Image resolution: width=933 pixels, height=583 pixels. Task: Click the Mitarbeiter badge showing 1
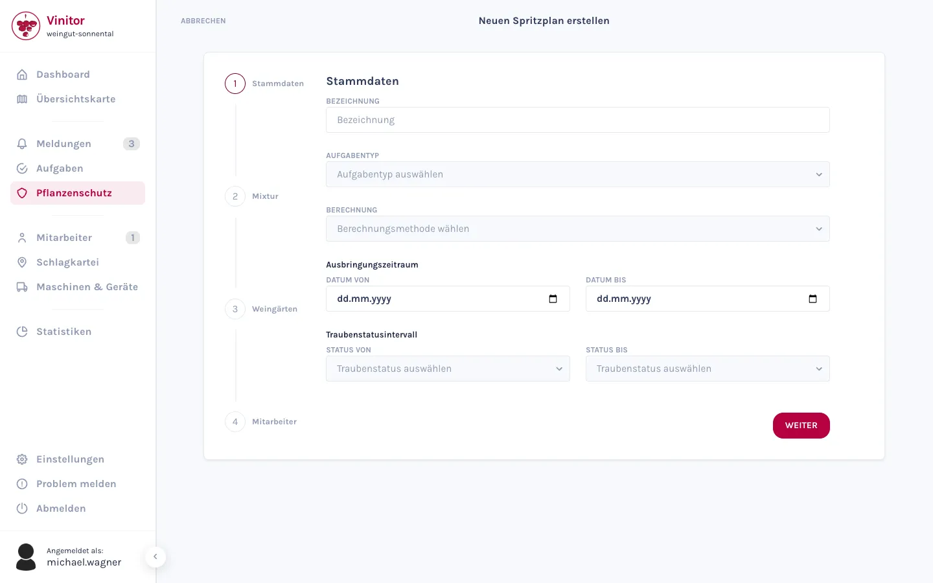coord(133,238)
